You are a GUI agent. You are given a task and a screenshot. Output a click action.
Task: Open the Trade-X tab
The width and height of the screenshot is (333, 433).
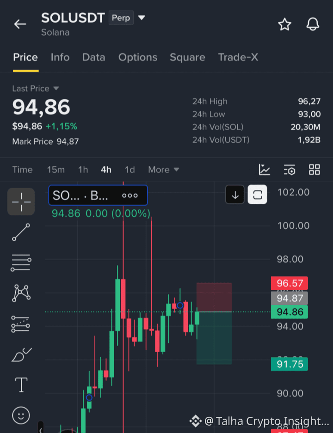pos(238,57)
